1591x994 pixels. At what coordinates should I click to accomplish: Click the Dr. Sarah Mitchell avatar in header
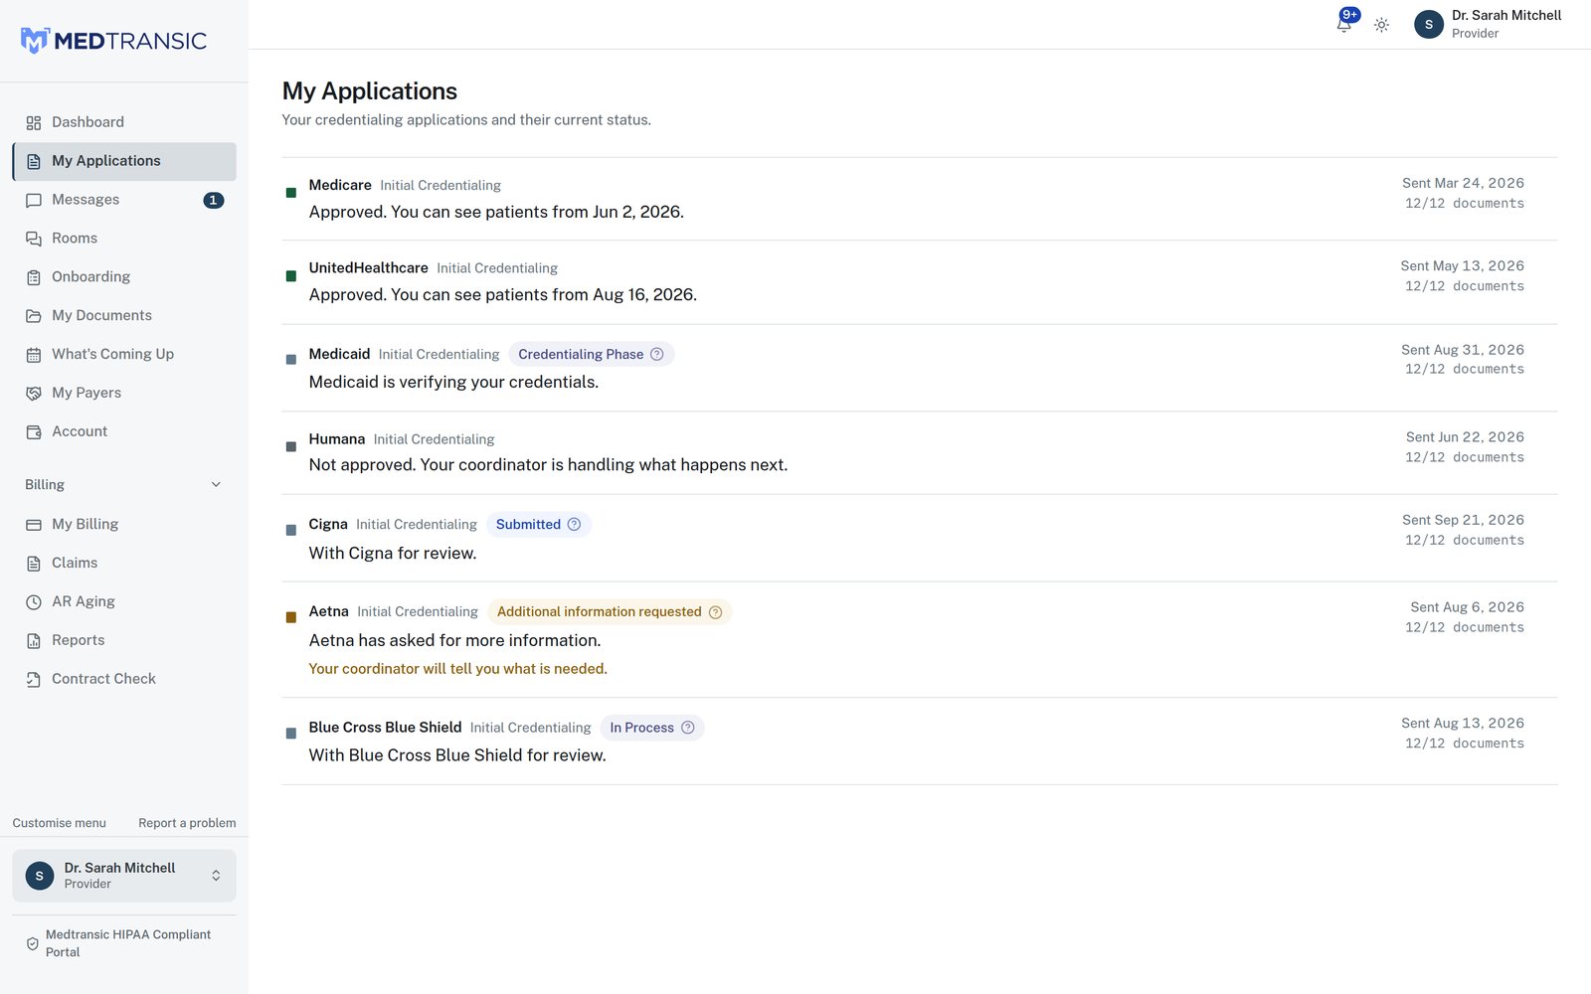[1429, 25]
